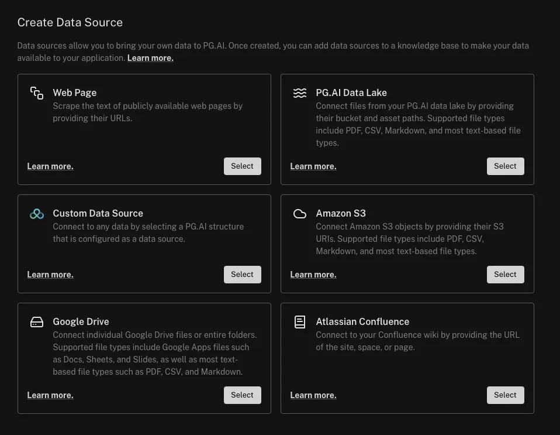Click the 'Connect to your Confluence wiki' description
Viewport: 560px width, 435px height.
417,341
